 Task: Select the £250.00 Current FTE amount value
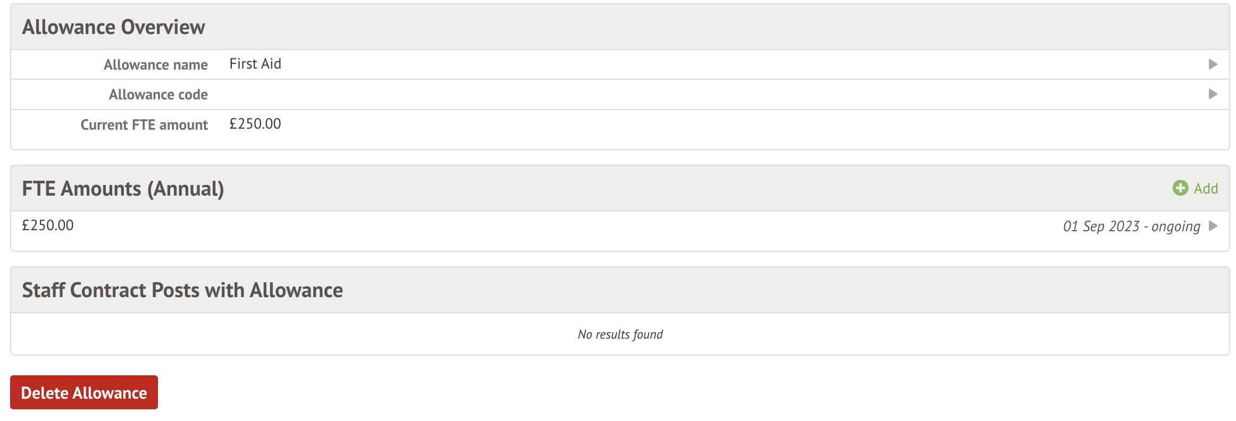(255, 124)
